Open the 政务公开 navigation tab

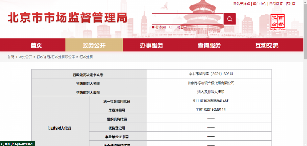point(94,45)
